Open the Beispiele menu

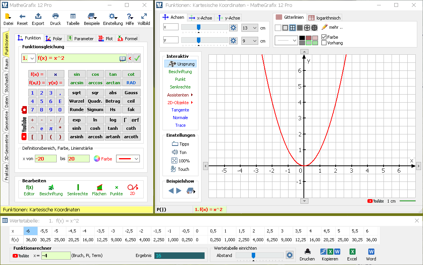92,19
